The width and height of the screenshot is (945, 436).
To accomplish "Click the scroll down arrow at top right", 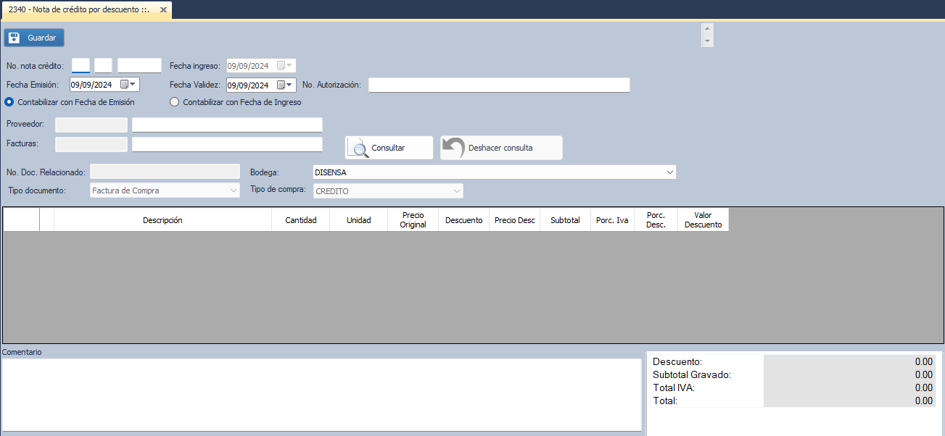I will [707, 42].
